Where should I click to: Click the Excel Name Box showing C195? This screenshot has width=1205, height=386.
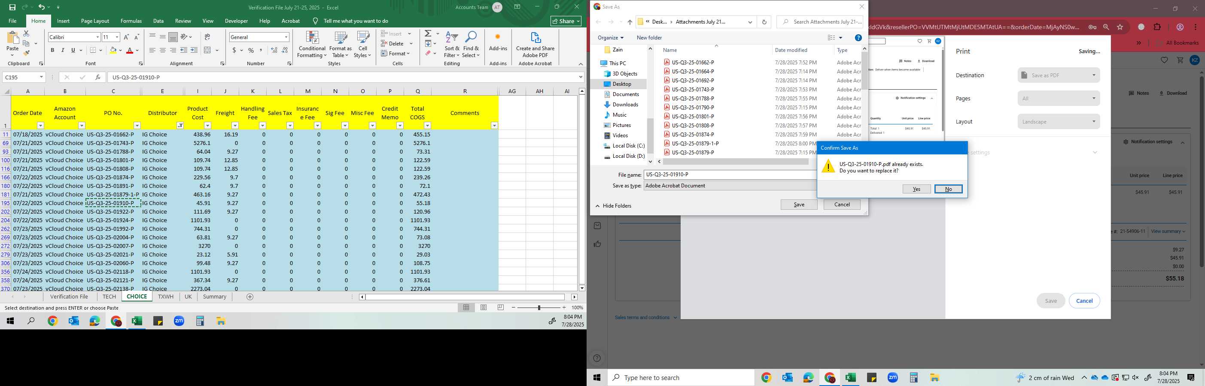click(x=23, y=77)
